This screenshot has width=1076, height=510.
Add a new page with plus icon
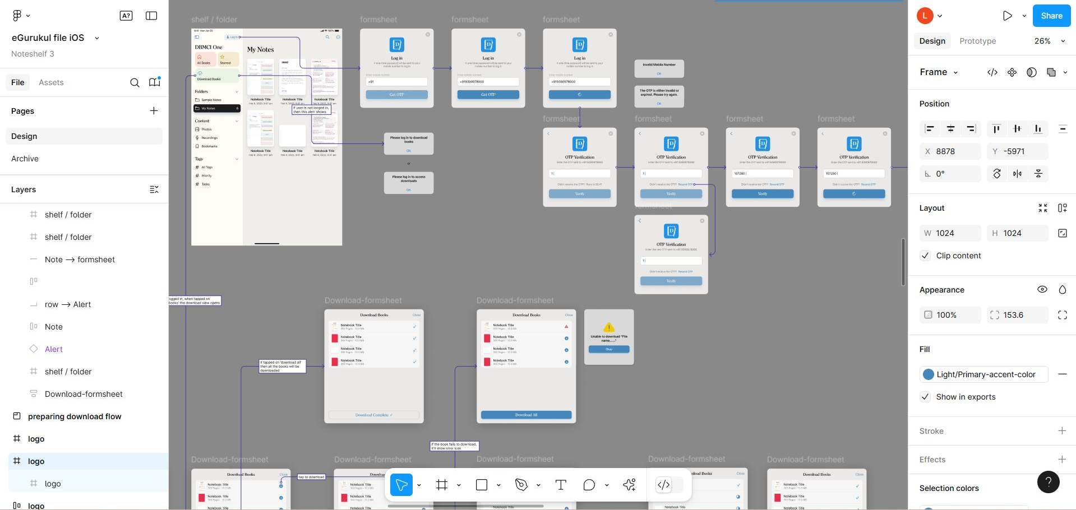154,111
